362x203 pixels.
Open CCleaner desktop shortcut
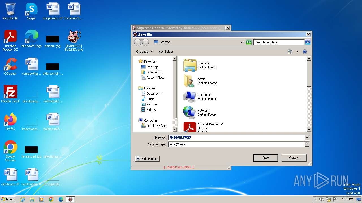(x=10, y=67)
